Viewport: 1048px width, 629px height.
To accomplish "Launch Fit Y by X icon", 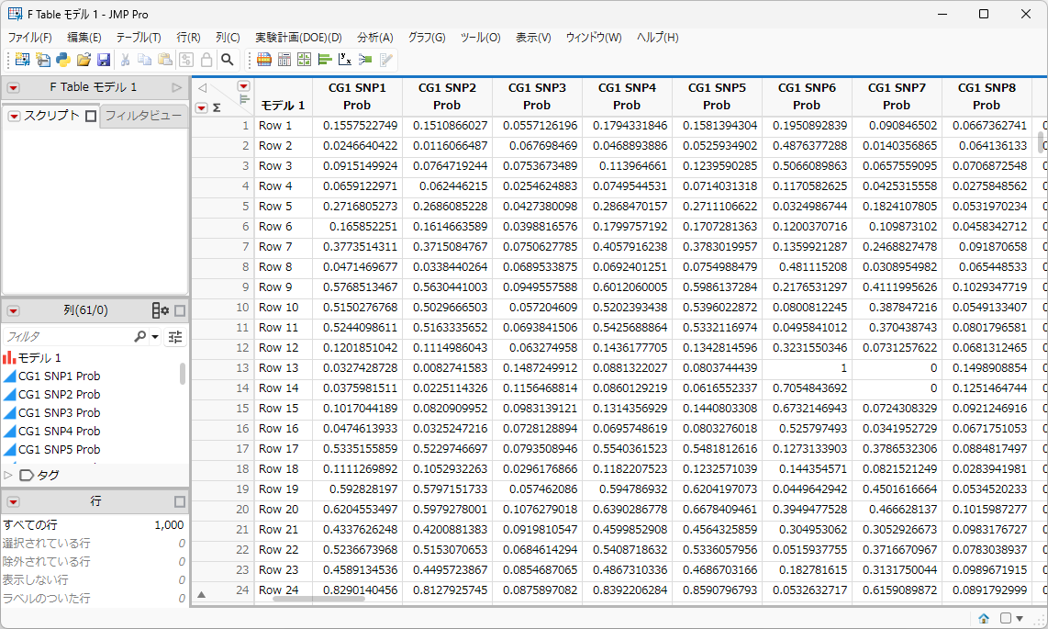I will tap(345, 61).
